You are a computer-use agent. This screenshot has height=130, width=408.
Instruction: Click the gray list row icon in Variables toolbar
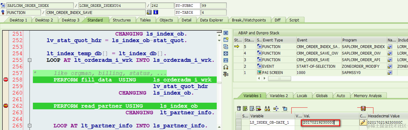(252, 108)
